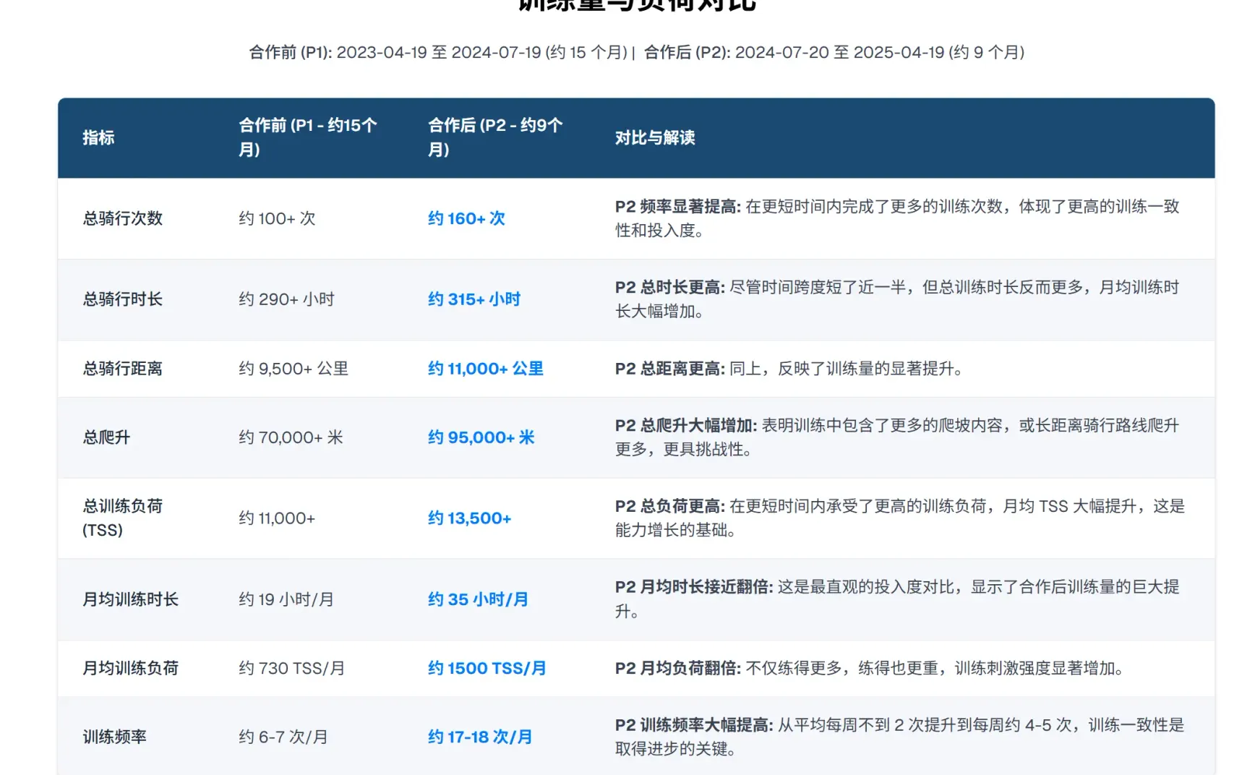Click the '约 70,000+ 米' cell
The image size is (1255, 775).
click(x=291, y=437)
